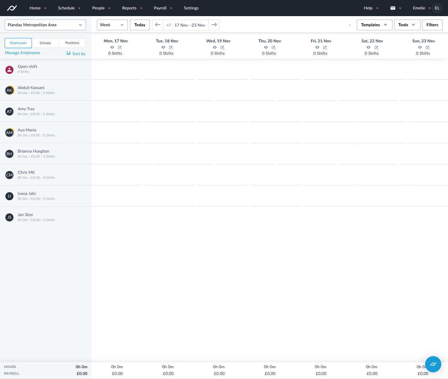Click the Planday logo in the top navigation
Screen dimensions: 448x379
pyautogui.click(x=12, y=8)
